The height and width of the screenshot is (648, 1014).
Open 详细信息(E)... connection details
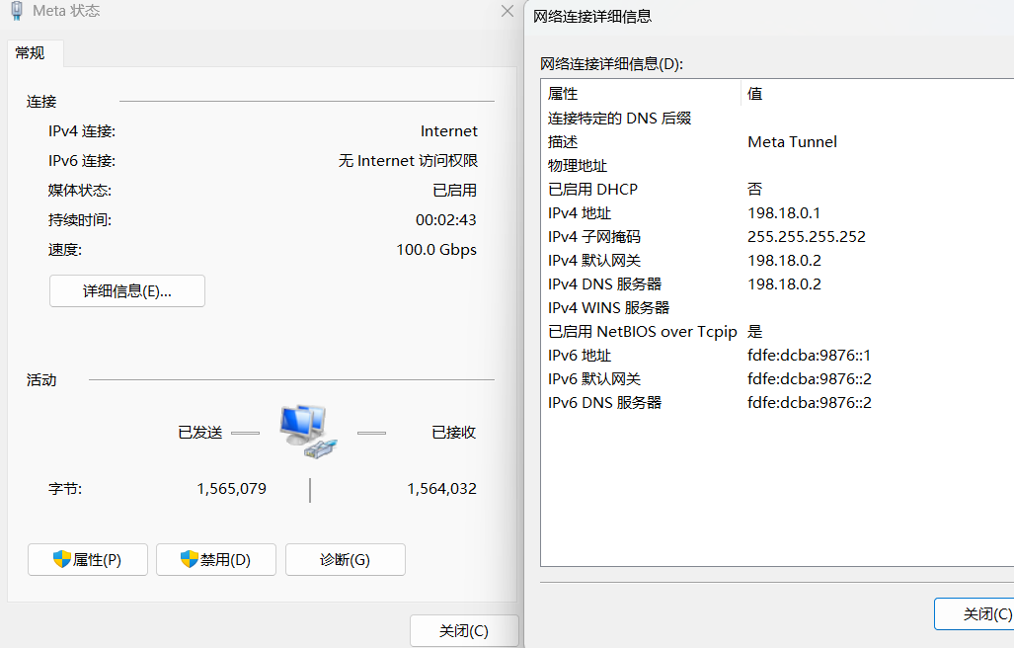point(126,291)
